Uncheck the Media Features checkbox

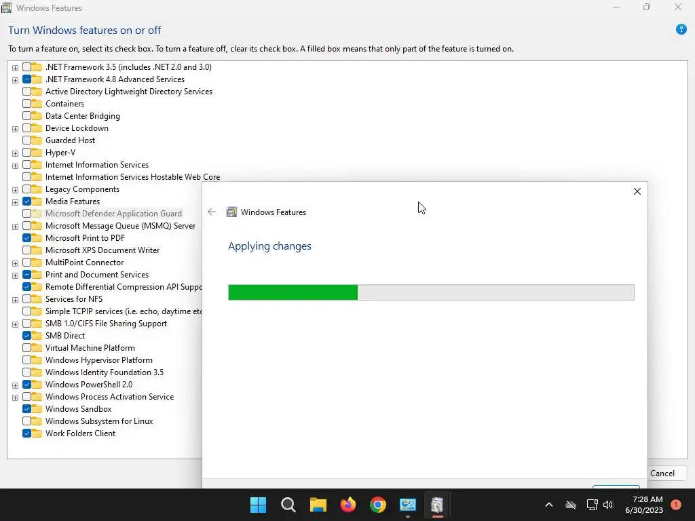(26, 201)
